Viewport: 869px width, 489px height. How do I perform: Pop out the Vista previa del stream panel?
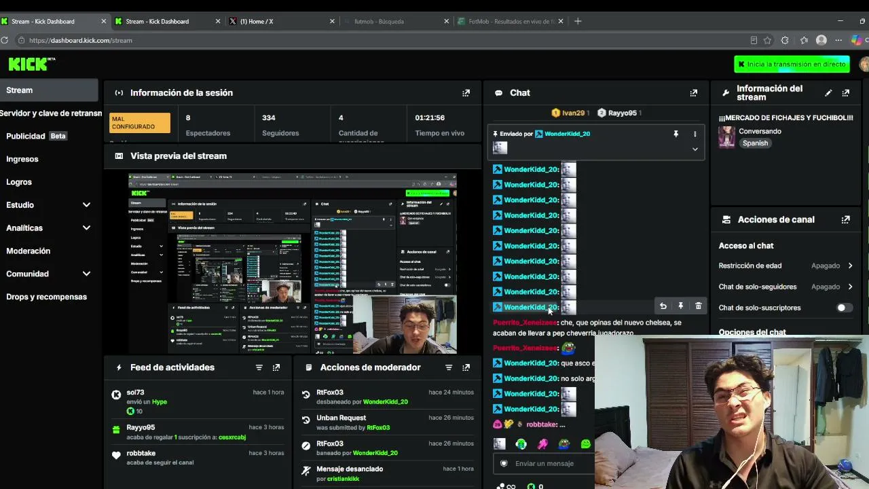pyautogui.click(x=466, y=156)
